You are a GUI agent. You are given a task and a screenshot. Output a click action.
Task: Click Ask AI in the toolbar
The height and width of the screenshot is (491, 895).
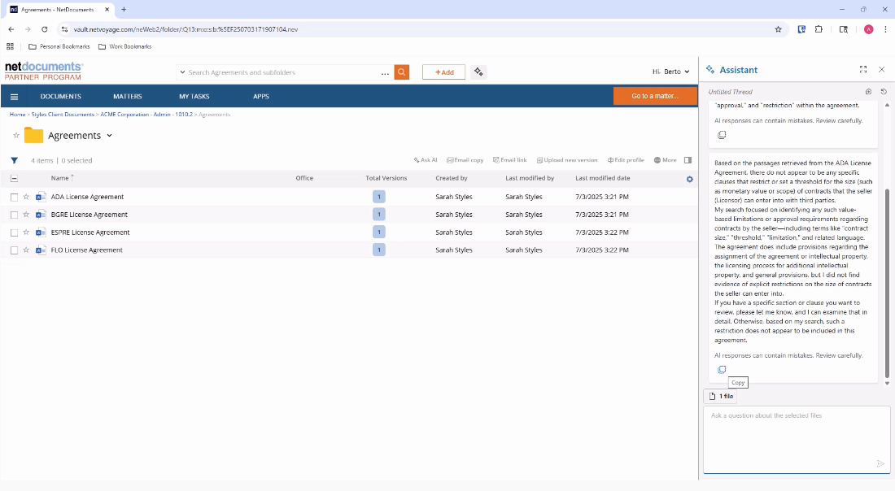click(x=426, y=160)
